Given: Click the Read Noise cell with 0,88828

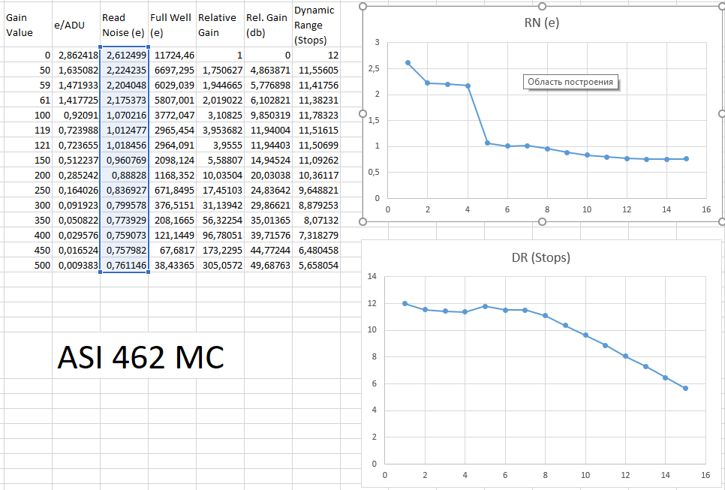Looking at the screenshot, I should coord(123,174).
